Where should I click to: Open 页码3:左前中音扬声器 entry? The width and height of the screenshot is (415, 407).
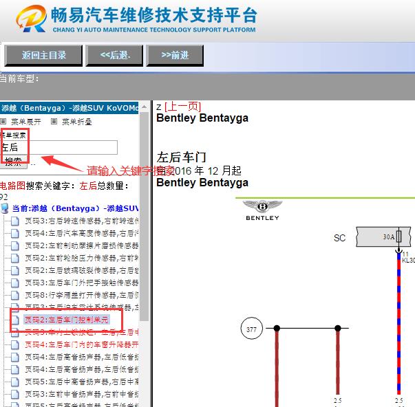(81, 395)
